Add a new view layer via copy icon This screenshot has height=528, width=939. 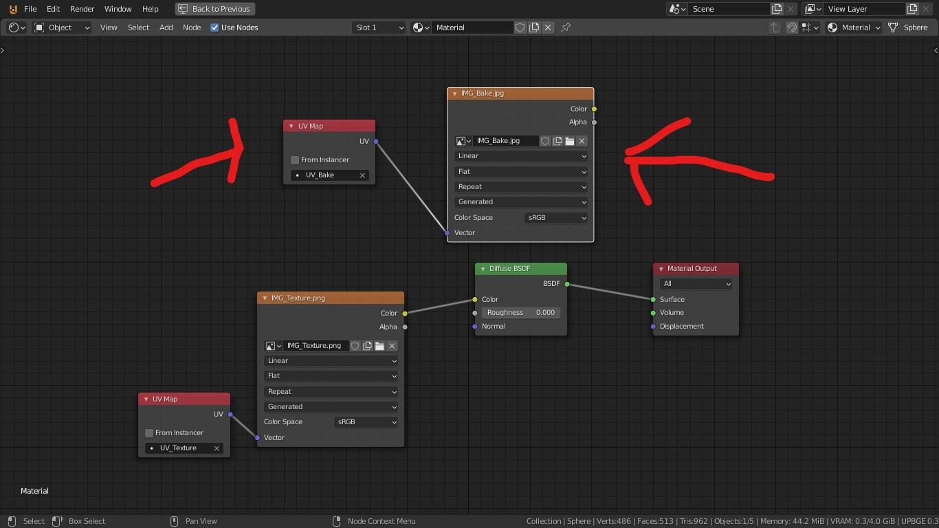click(912, 9)
